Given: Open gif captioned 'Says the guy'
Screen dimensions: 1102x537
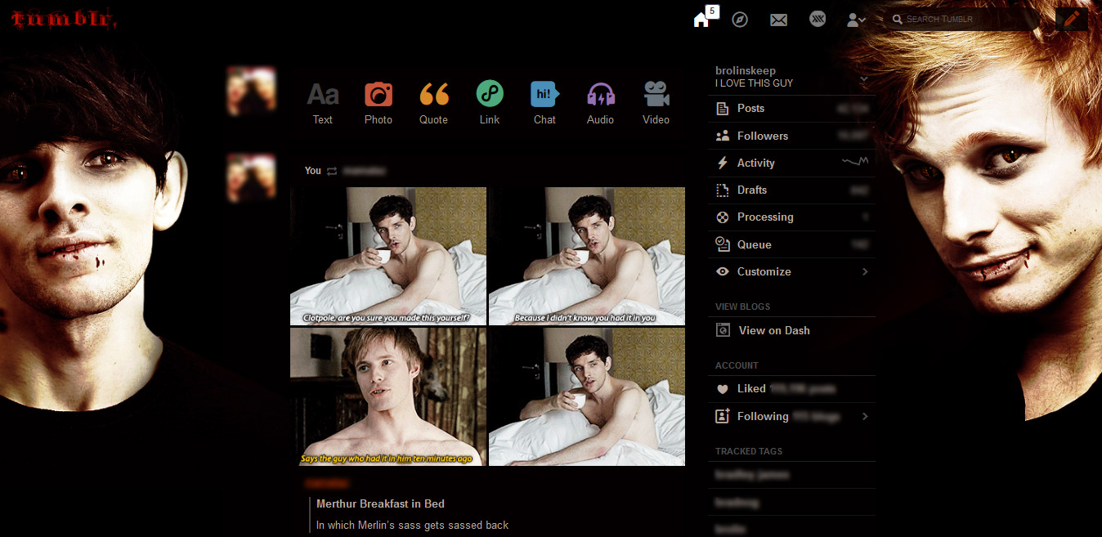Looking at the screenshot, I should (x=388, y=397).
